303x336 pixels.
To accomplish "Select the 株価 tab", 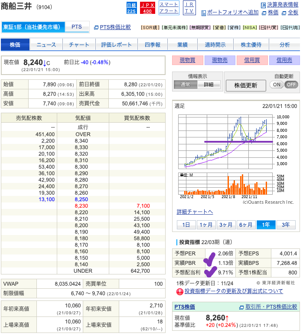I will pos(15,45).
